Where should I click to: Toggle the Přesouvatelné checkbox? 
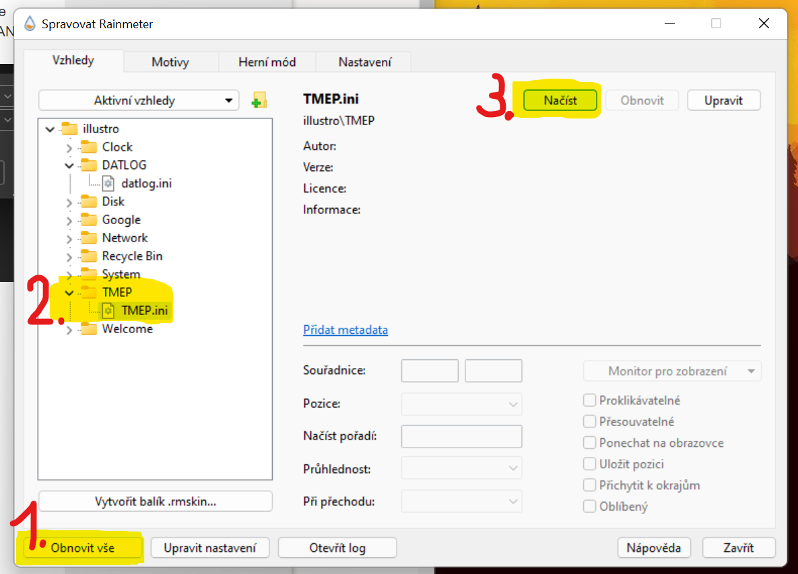[x=590, y=422]
